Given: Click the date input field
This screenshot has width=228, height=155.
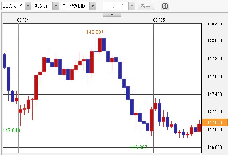Looking at the screenshot, I should point(116,6).
